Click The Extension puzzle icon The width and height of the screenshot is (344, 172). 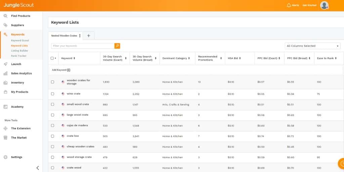click(x=5, y=128)
